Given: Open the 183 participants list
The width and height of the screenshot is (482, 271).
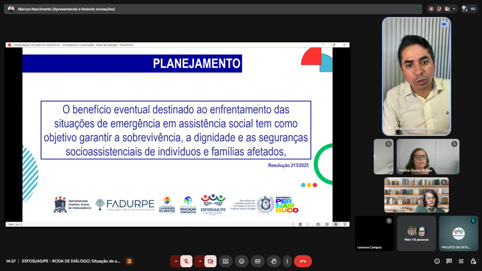Looking at the screenshot, I should pyautogui.click(x=469, y=9).
